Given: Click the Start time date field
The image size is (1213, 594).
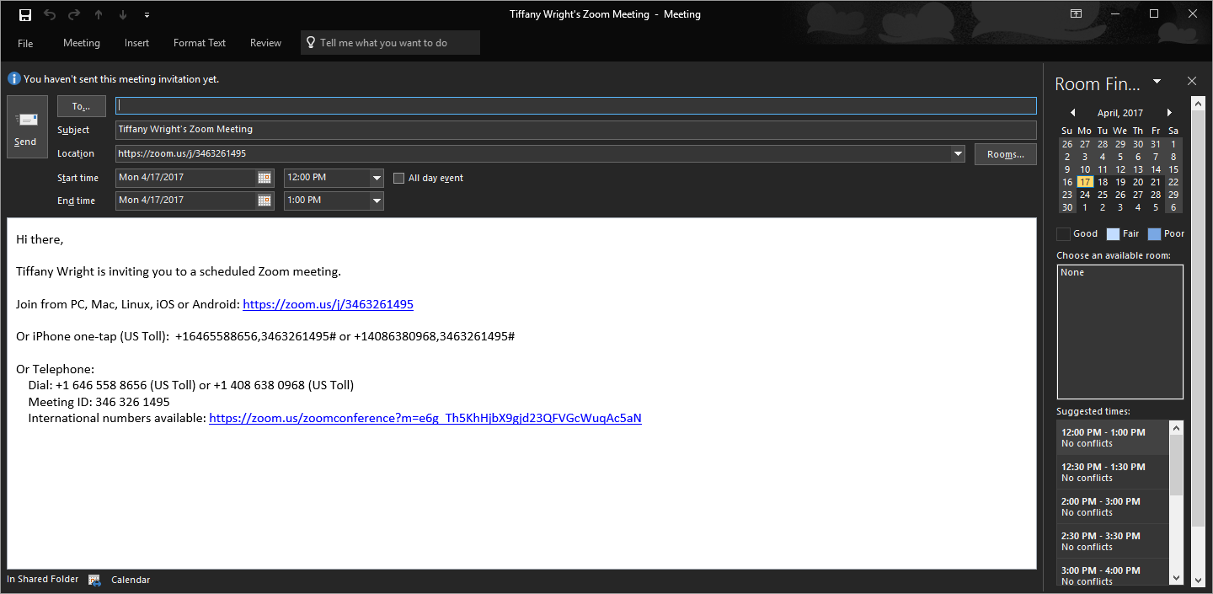Looking at the screenshot, I should tap(186, 178).
